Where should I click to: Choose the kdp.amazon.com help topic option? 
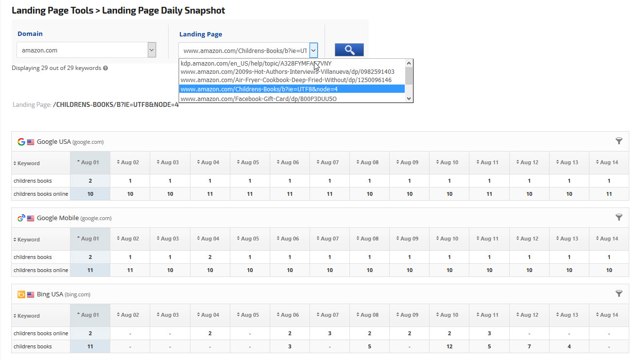pyautogui.click(x=256, y=63)
